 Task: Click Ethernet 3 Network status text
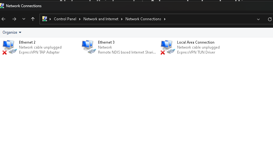coord(105,47)
